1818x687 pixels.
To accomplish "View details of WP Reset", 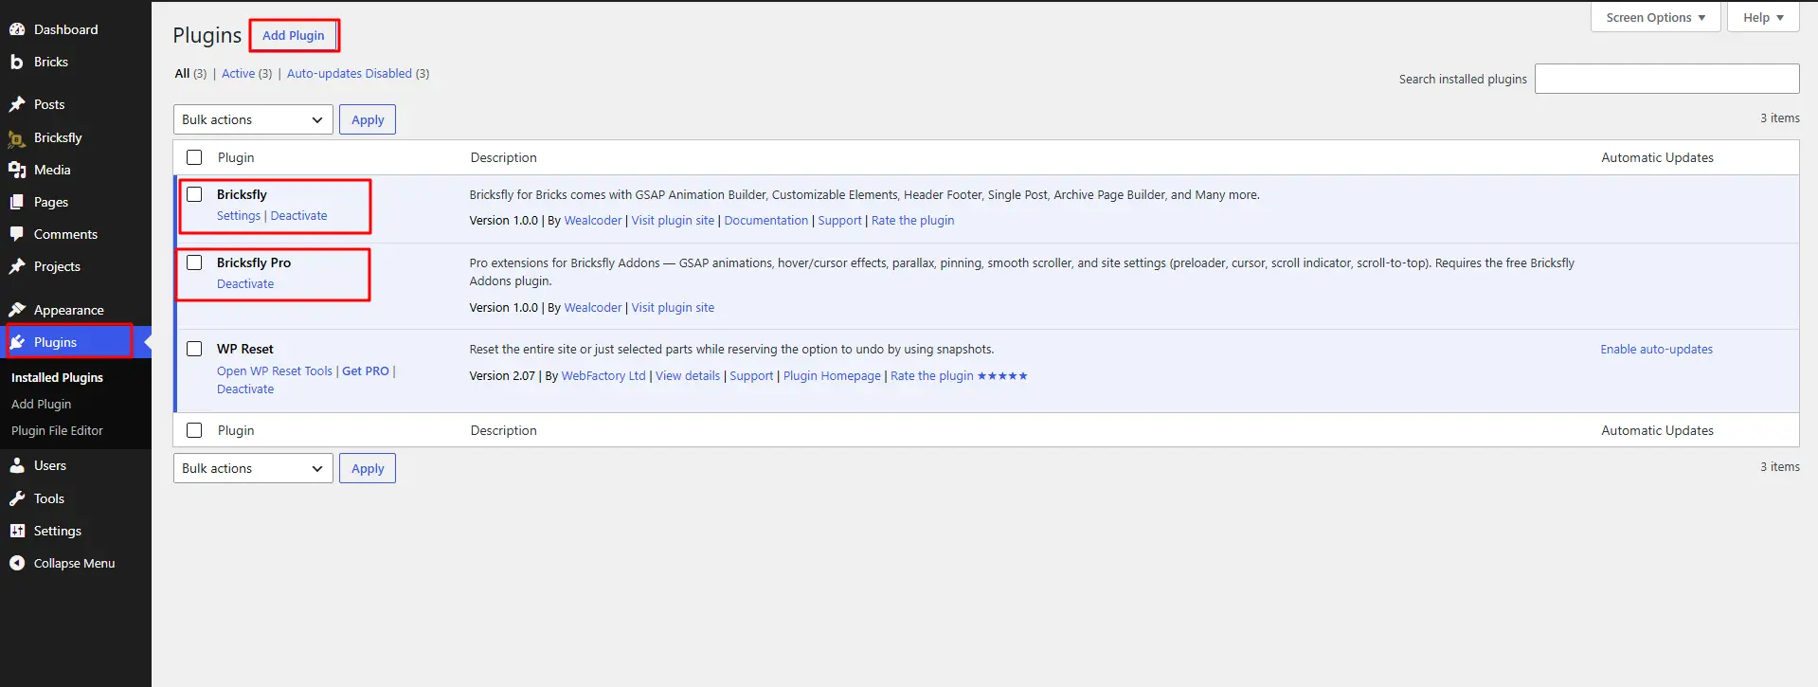I will point(688,376).
